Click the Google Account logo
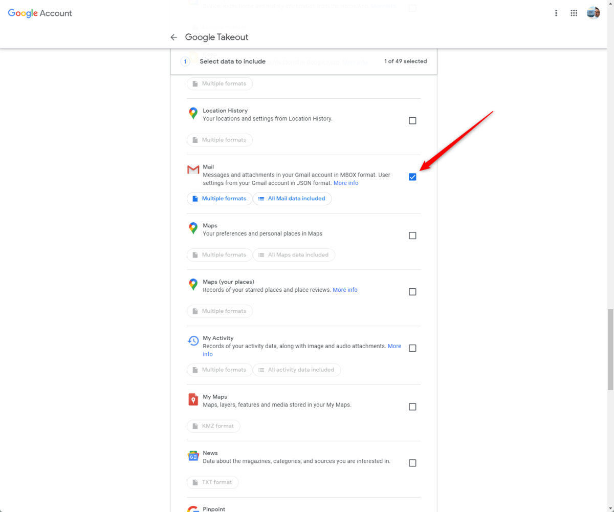614x512 pixels. (39, 13)
